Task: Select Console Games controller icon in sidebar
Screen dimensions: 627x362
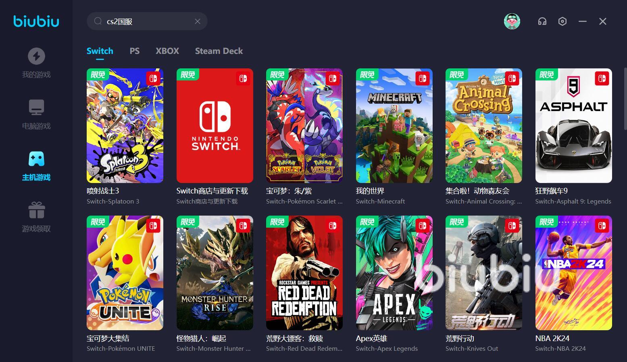Action: tap(36, 159)
